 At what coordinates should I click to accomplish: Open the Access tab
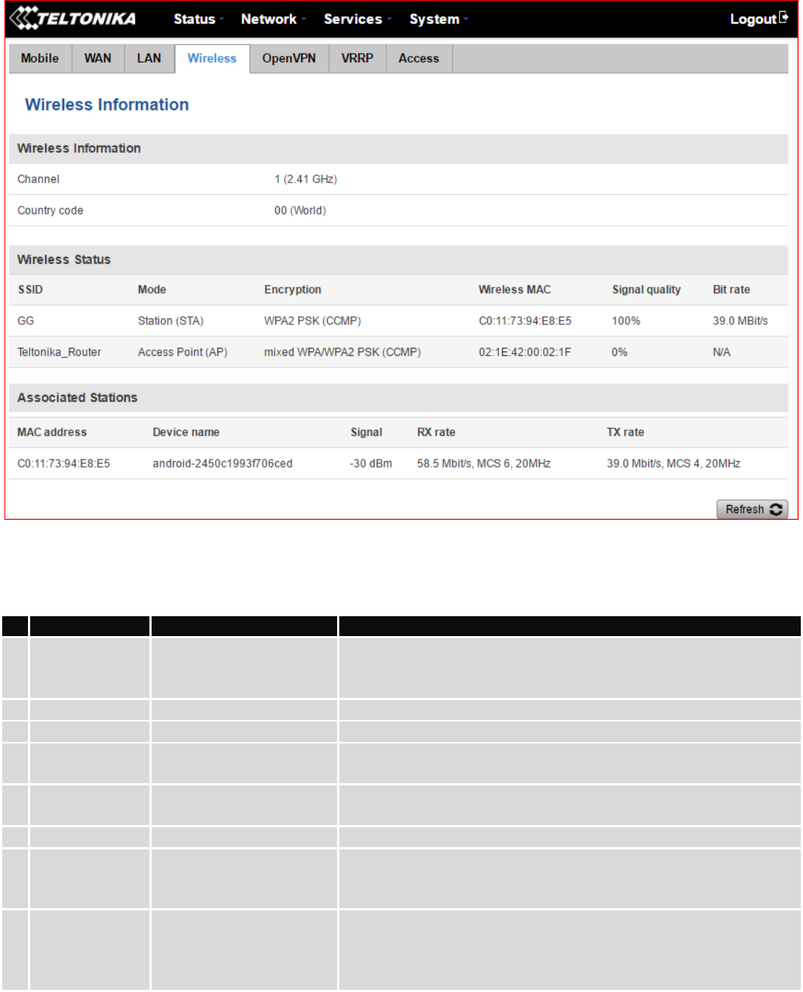point(419,58)
